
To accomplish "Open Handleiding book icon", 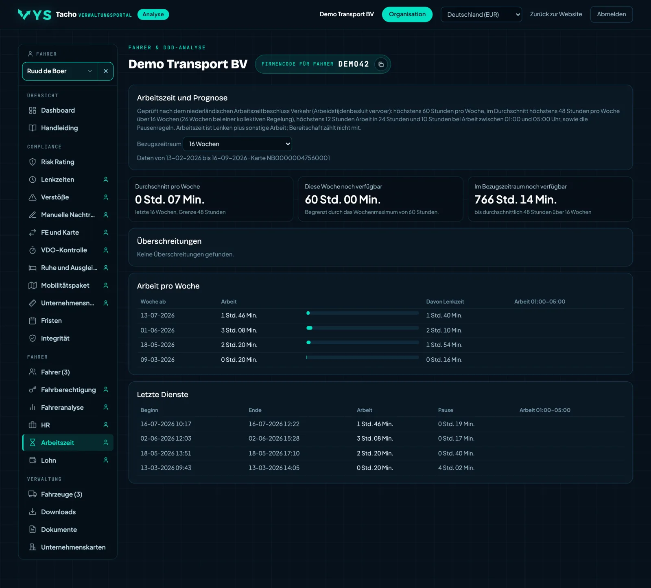I will 33,128.
